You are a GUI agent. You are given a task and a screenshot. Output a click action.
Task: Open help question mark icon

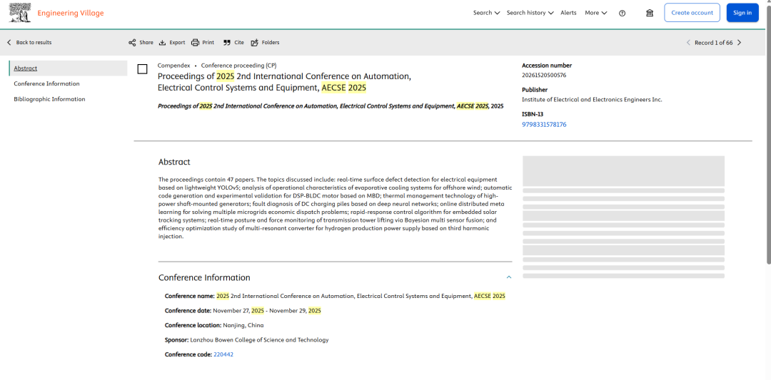622,13
